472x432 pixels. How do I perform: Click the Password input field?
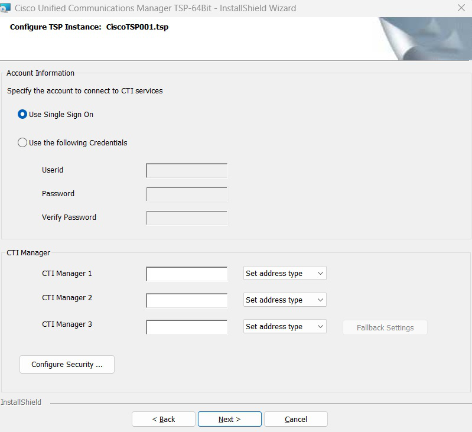(x=187, y=194)
